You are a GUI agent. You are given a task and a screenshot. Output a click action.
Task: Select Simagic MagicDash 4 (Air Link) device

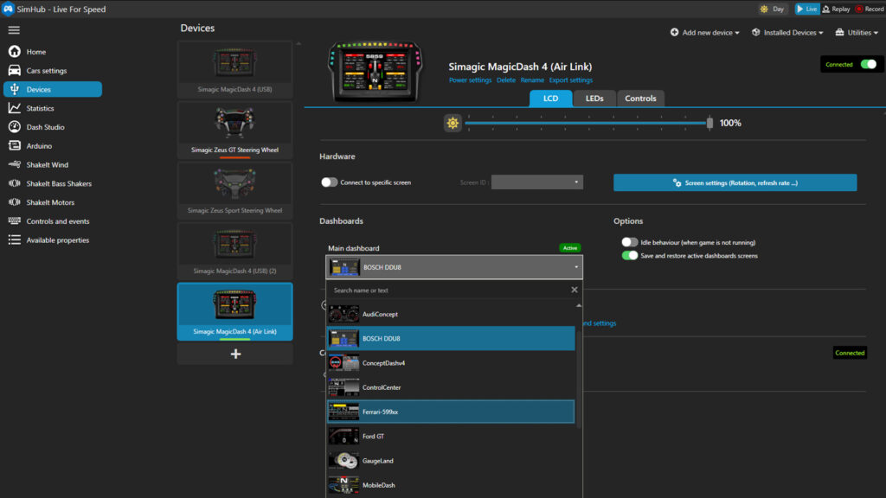click(234, 311)
